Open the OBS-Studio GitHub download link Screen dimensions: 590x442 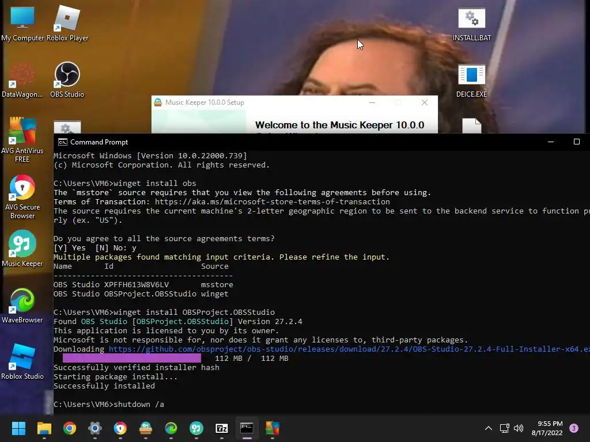click(349, 349)
